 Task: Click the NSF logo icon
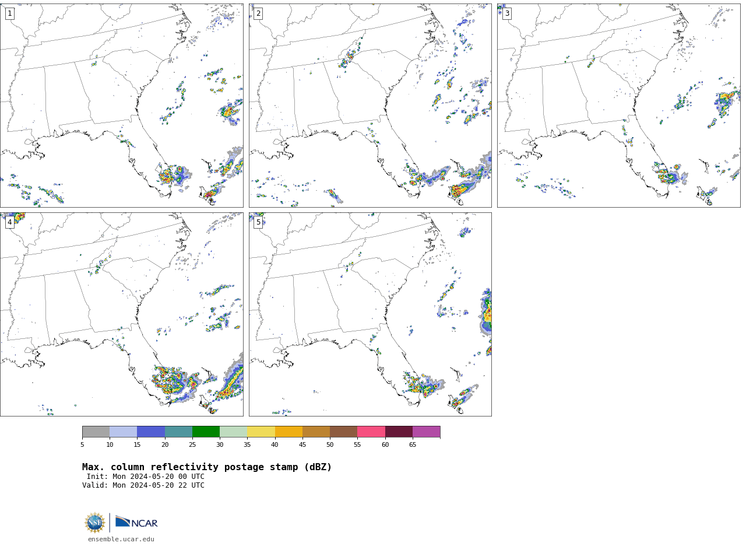(95, 523)
